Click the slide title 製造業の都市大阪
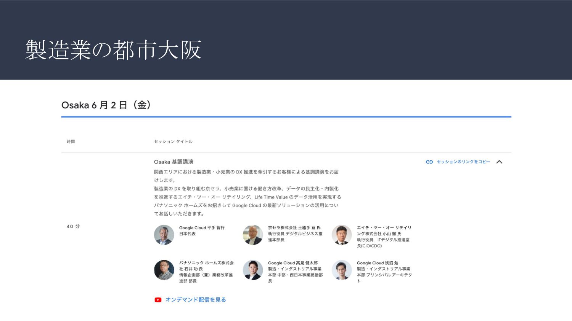 pos(113,50)
